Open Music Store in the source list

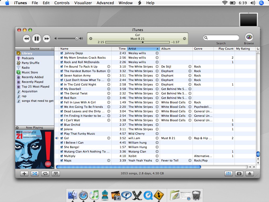coord(35,72)
